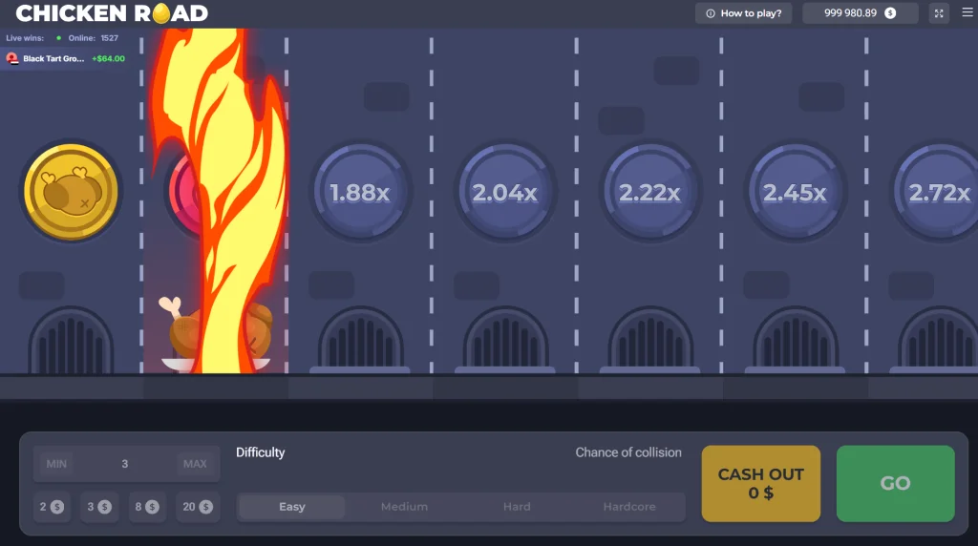Choose the 8 $ quick bet chip
This screenshot has width=978, height=546.
tap(147, 507)
